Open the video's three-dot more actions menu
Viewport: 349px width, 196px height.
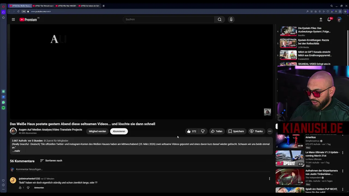coord(270,131)
